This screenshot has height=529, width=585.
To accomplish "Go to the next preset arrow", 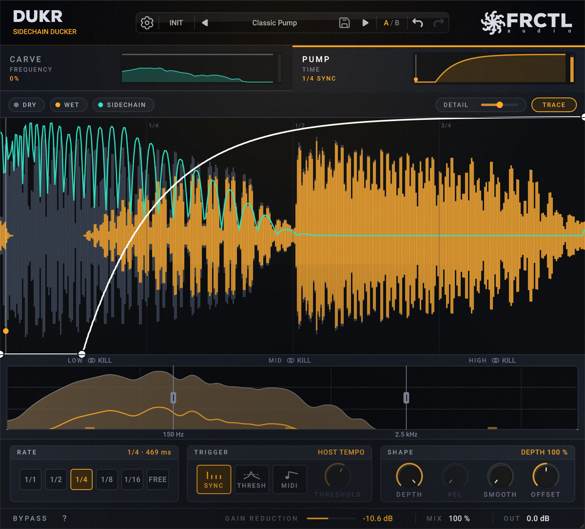I will (x=365, y=23).
